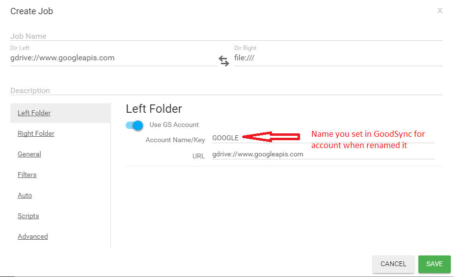Open the Right Folder settings tab

coord(36,133)
